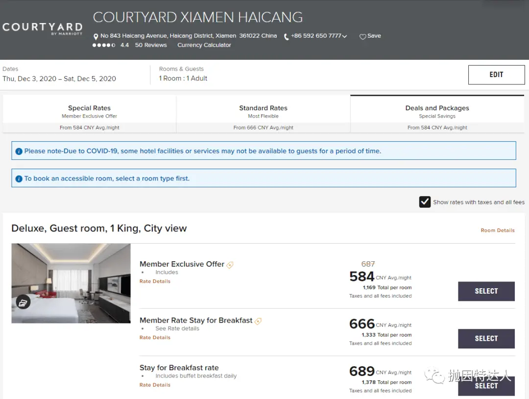The width and height of the screenshot is (529, 399).
Task: Click the phone handset icon
Action: (286, 37)
